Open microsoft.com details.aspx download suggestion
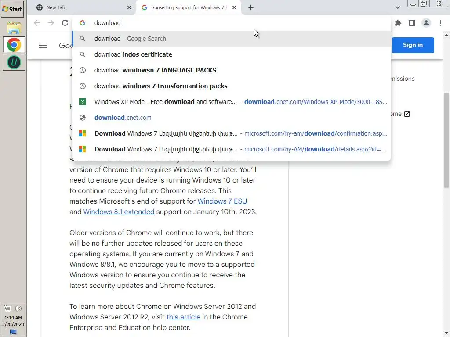The width and height of the screenshot is (450, 337). [232, 149]
